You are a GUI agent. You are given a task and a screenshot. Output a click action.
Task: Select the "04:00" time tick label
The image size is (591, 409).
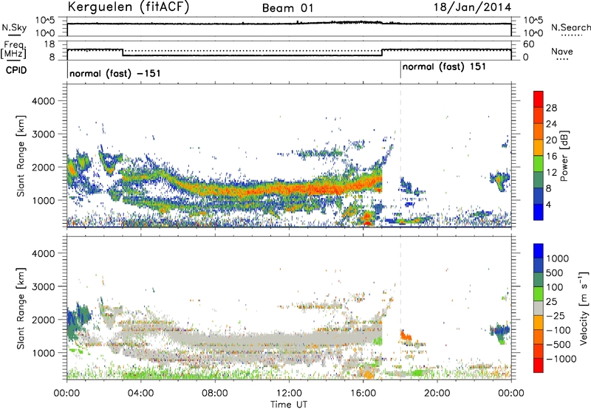140,393
